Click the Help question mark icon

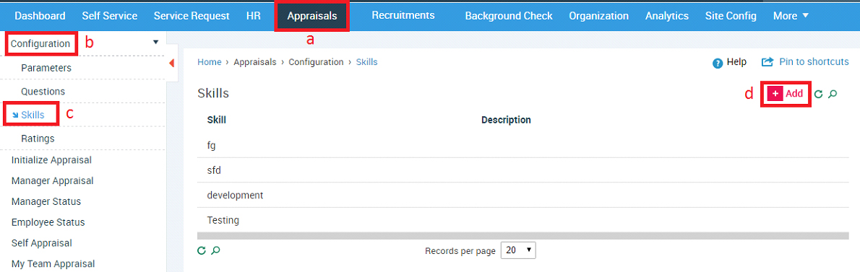[x=718, y=63]
